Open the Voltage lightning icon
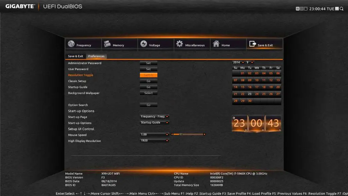 144,44
